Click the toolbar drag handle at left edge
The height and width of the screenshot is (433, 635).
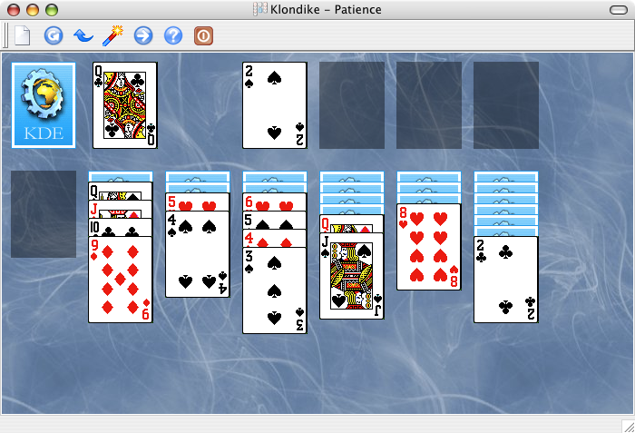pos(5,35)
